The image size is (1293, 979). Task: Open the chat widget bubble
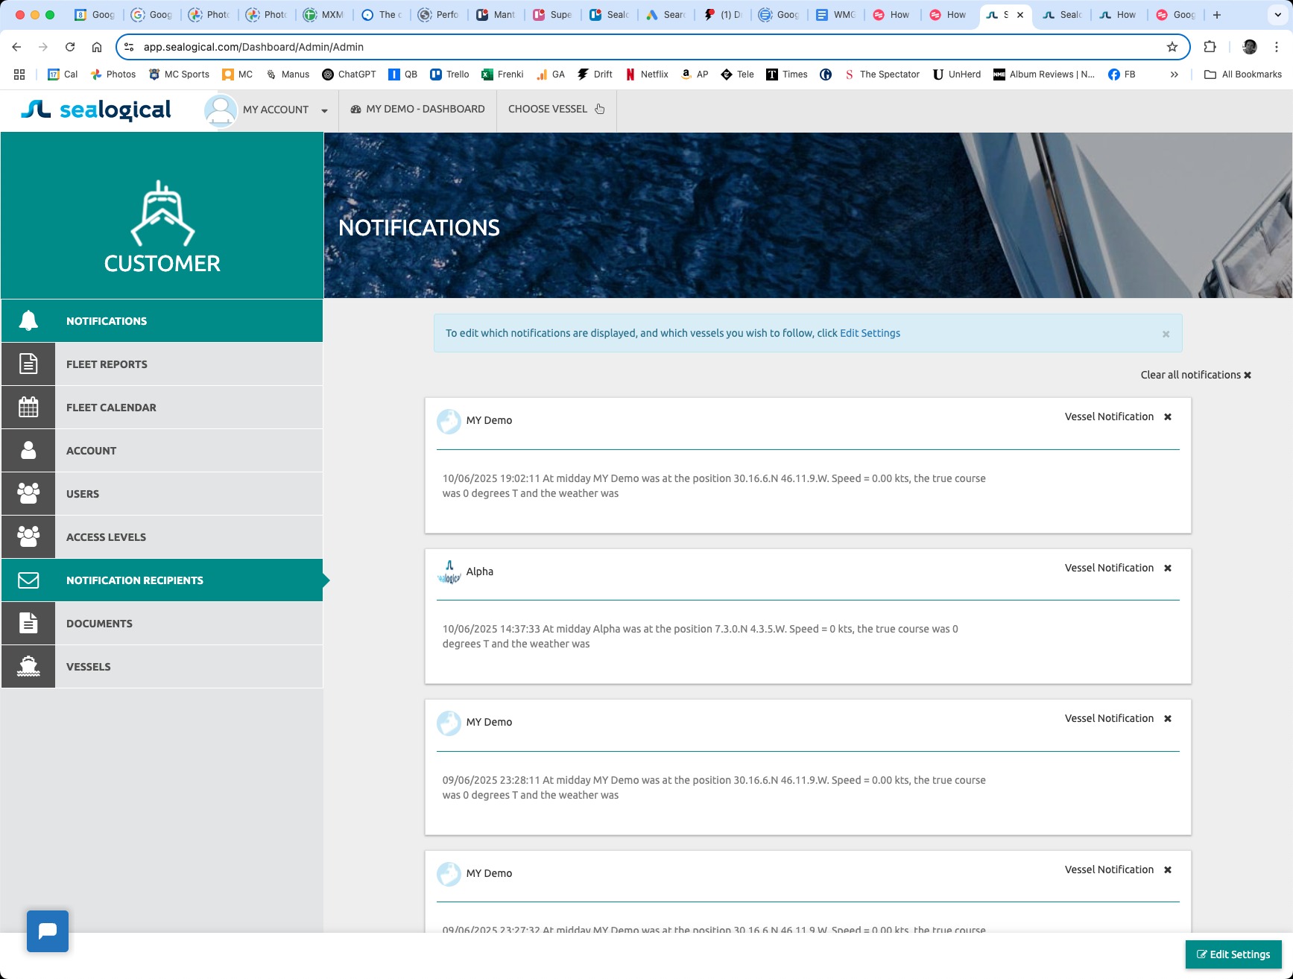coord(48,931)
